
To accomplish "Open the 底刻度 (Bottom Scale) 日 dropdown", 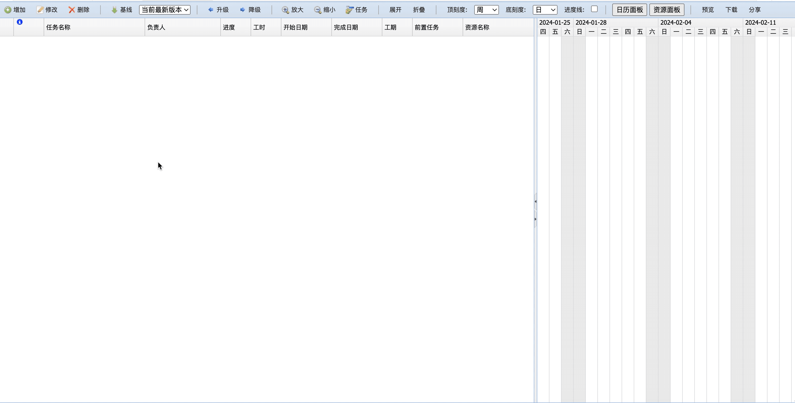I will [x=544, y=9].
